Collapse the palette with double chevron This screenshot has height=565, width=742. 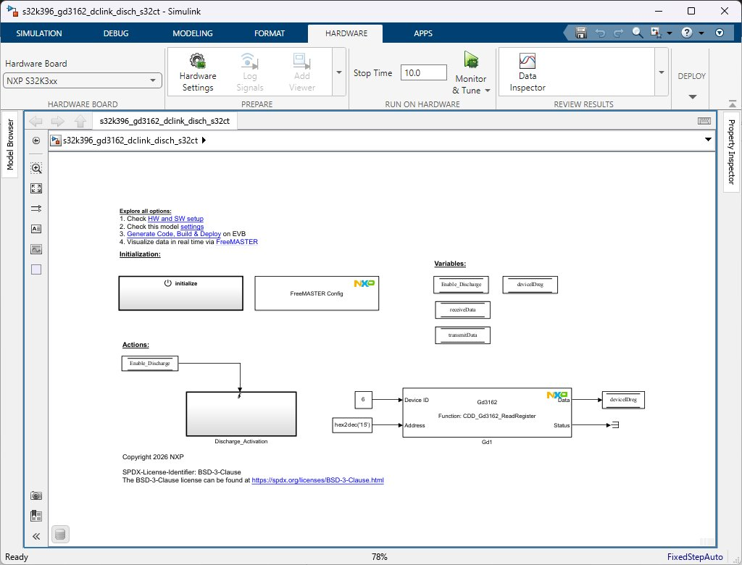36,536
